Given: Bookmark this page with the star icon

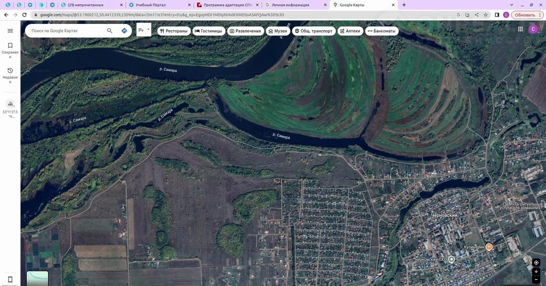Looking at the screenshot, I should 485,15.
